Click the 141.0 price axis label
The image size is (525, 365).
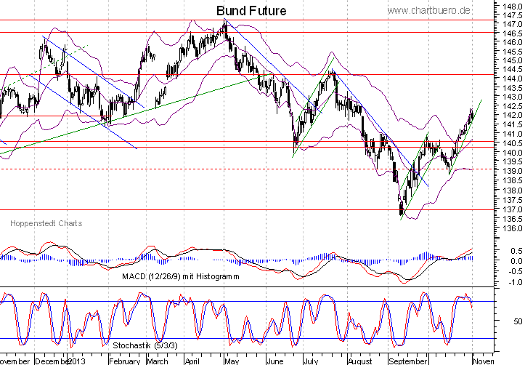[512, 134]
